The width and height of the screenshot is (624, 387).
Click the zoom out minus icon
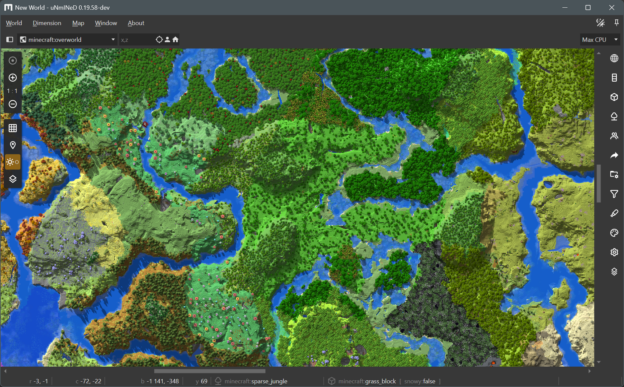point(13,104)
